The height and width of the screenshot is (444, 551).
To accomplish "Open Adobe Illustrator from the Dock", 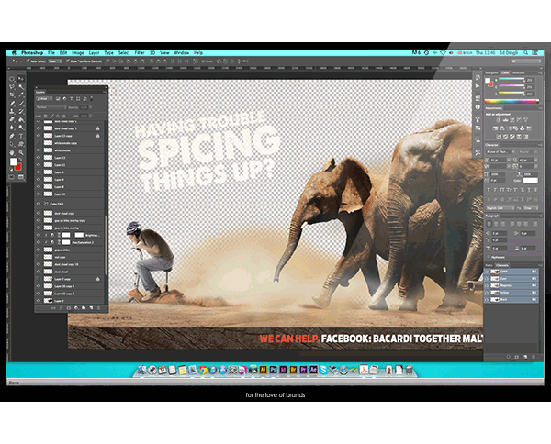I will pos(263,370).
